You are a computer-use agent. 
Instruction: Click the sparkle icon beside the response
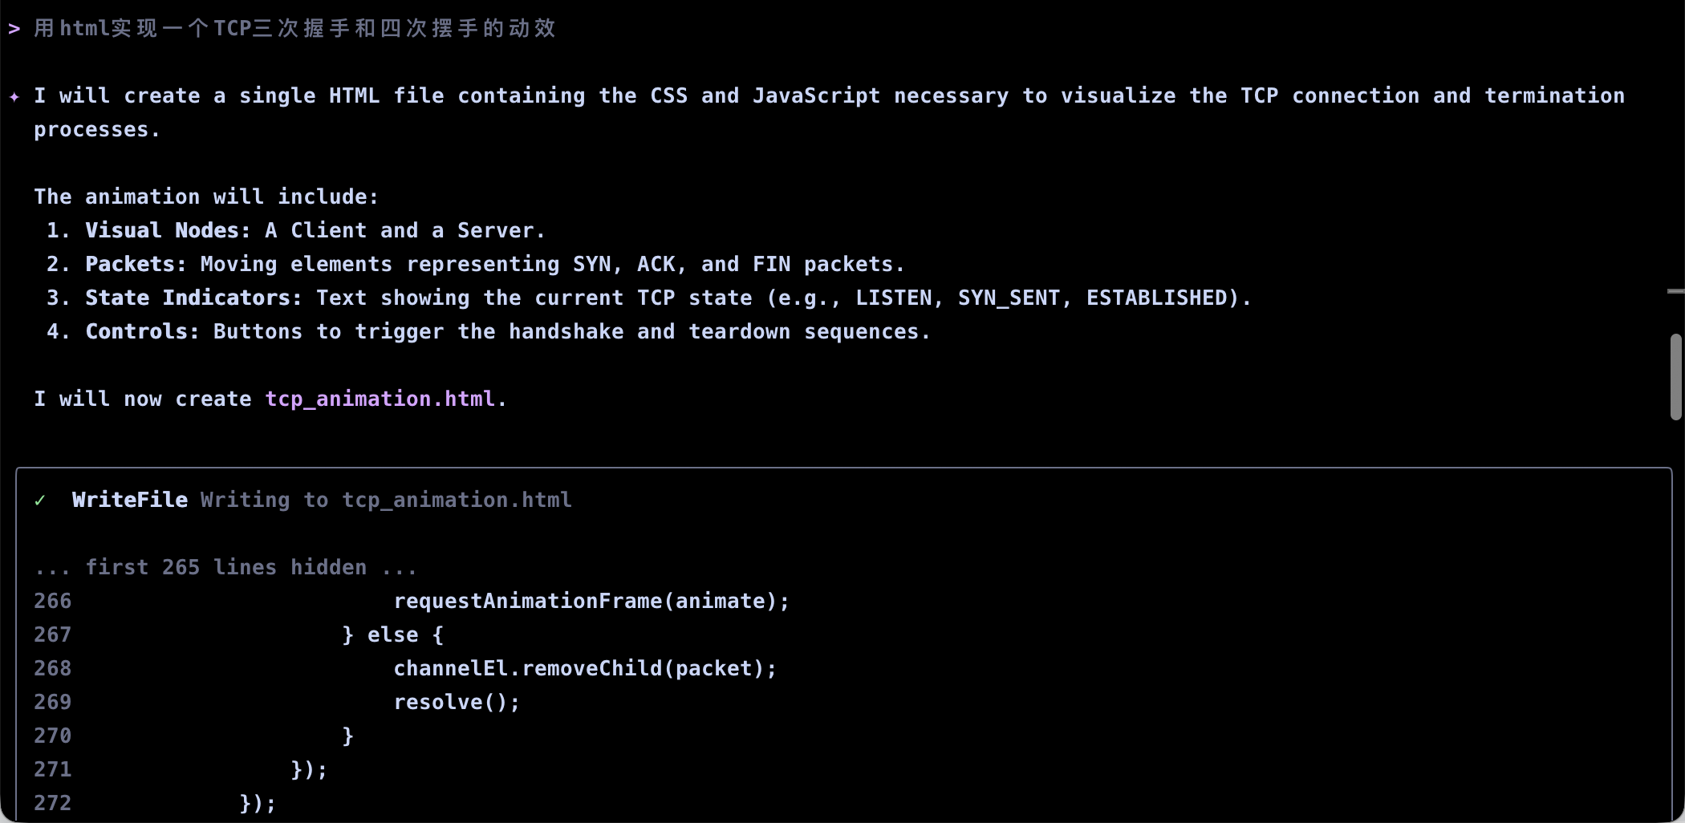[x=14, y=97]
